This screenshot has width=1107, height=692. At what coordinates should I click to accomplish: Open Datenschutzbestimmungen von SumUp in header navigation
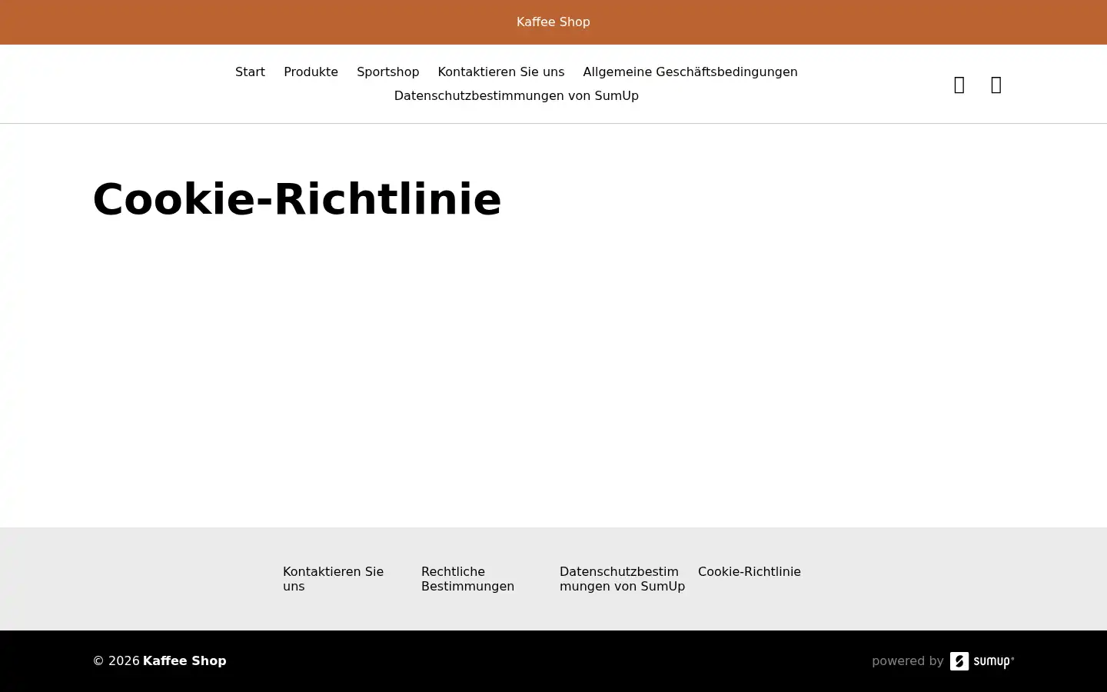516,95
